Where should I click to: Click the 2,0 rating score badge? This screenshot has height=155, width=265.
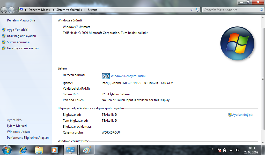[106, 76]
